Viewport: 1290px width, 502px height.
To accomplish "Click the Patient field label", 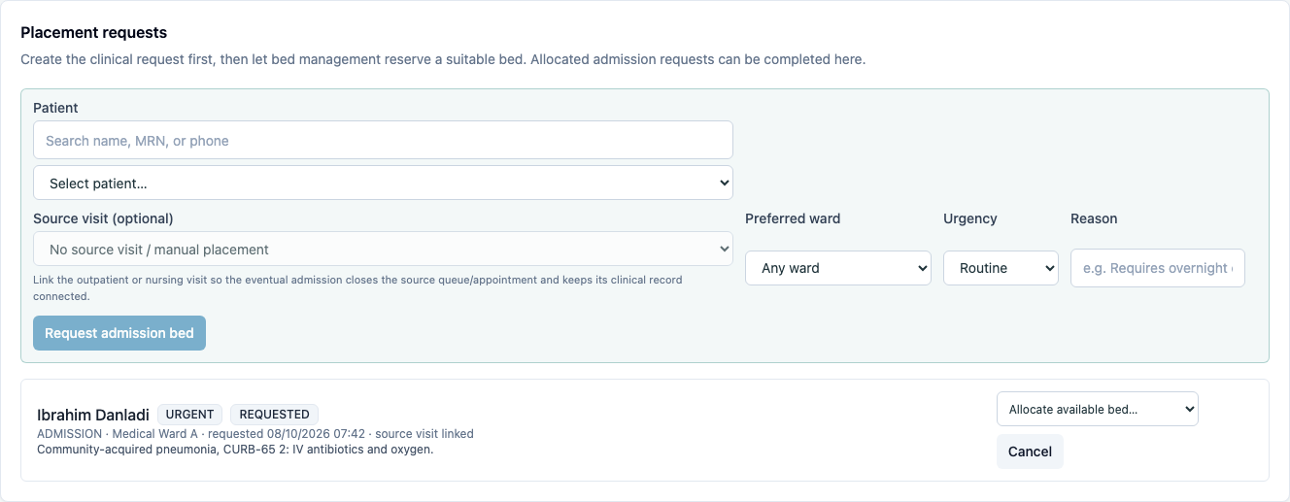I will click(55, 108).
